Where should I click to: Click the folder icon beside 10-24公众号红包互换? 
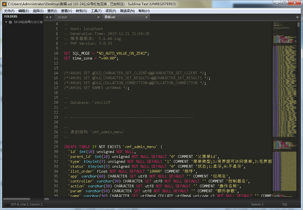click(x=10, y=22)
